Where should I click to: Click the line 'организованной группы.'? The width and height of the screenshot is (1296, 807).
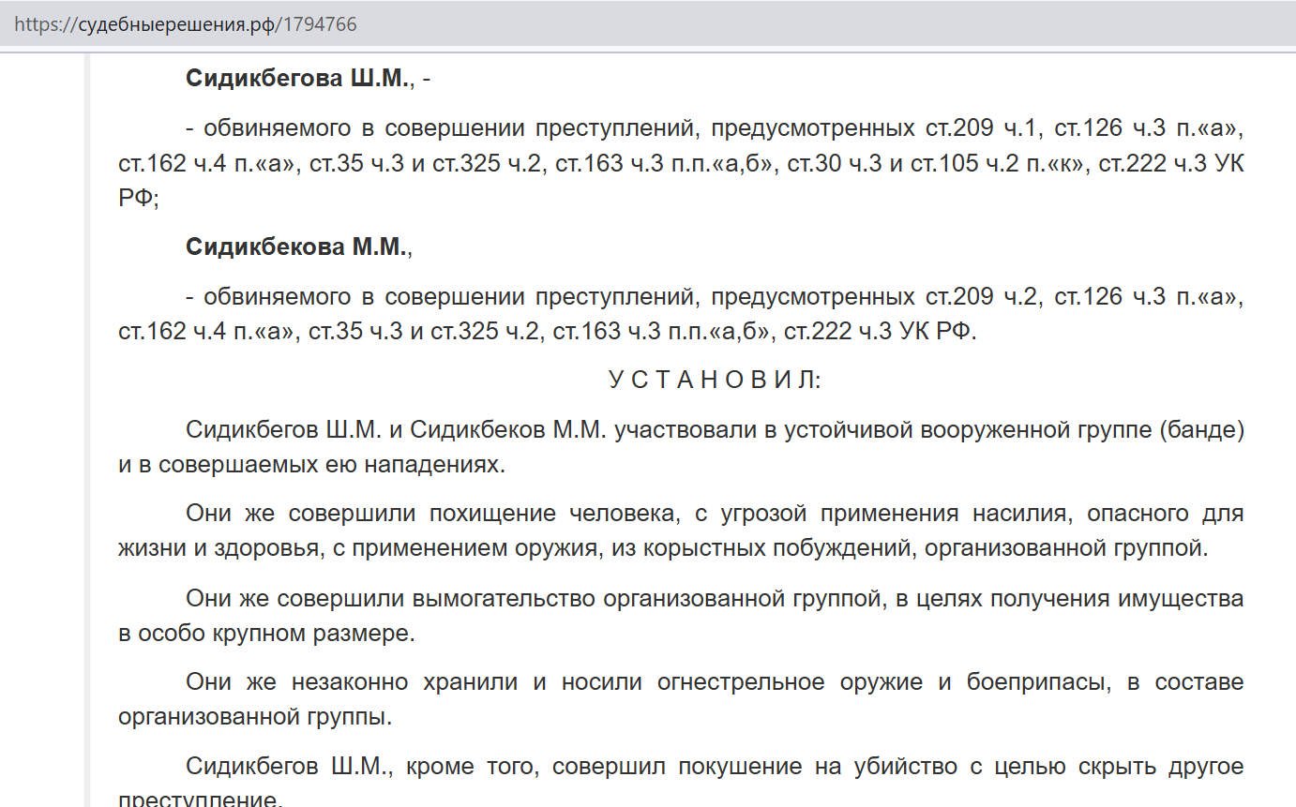click(256, 717)
